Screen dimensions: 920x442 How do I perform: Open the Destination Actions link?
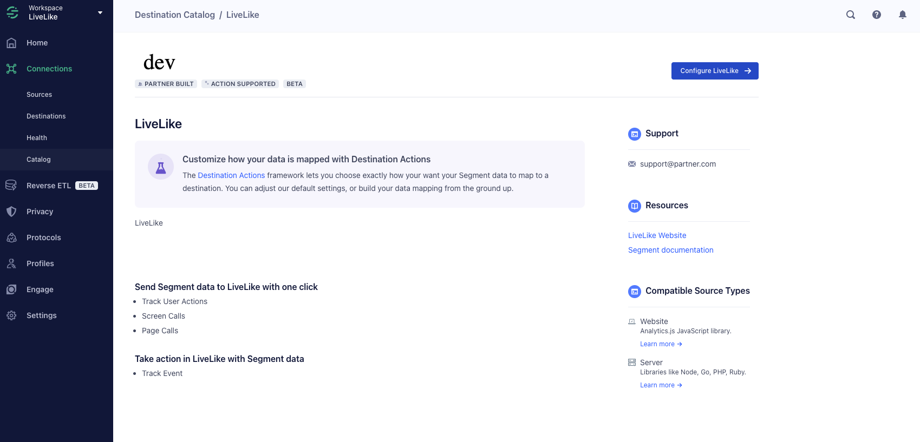[231, 175]
